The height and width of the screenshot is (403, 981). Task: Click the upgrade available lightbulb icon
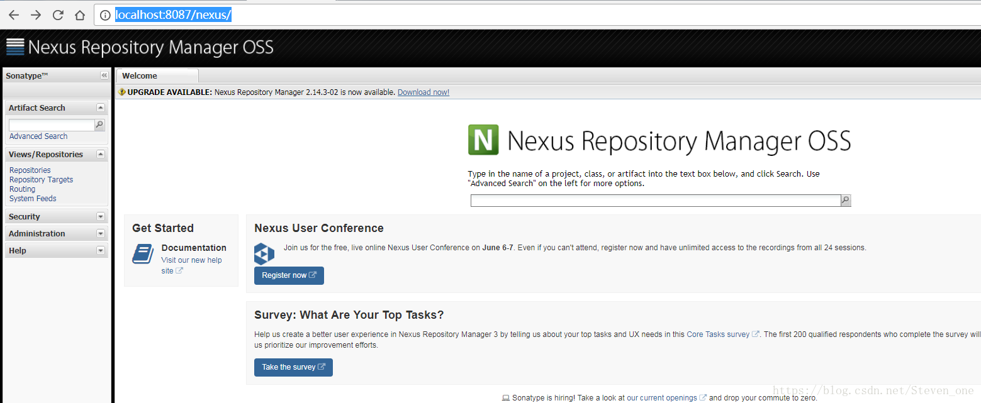click(122, 92)
